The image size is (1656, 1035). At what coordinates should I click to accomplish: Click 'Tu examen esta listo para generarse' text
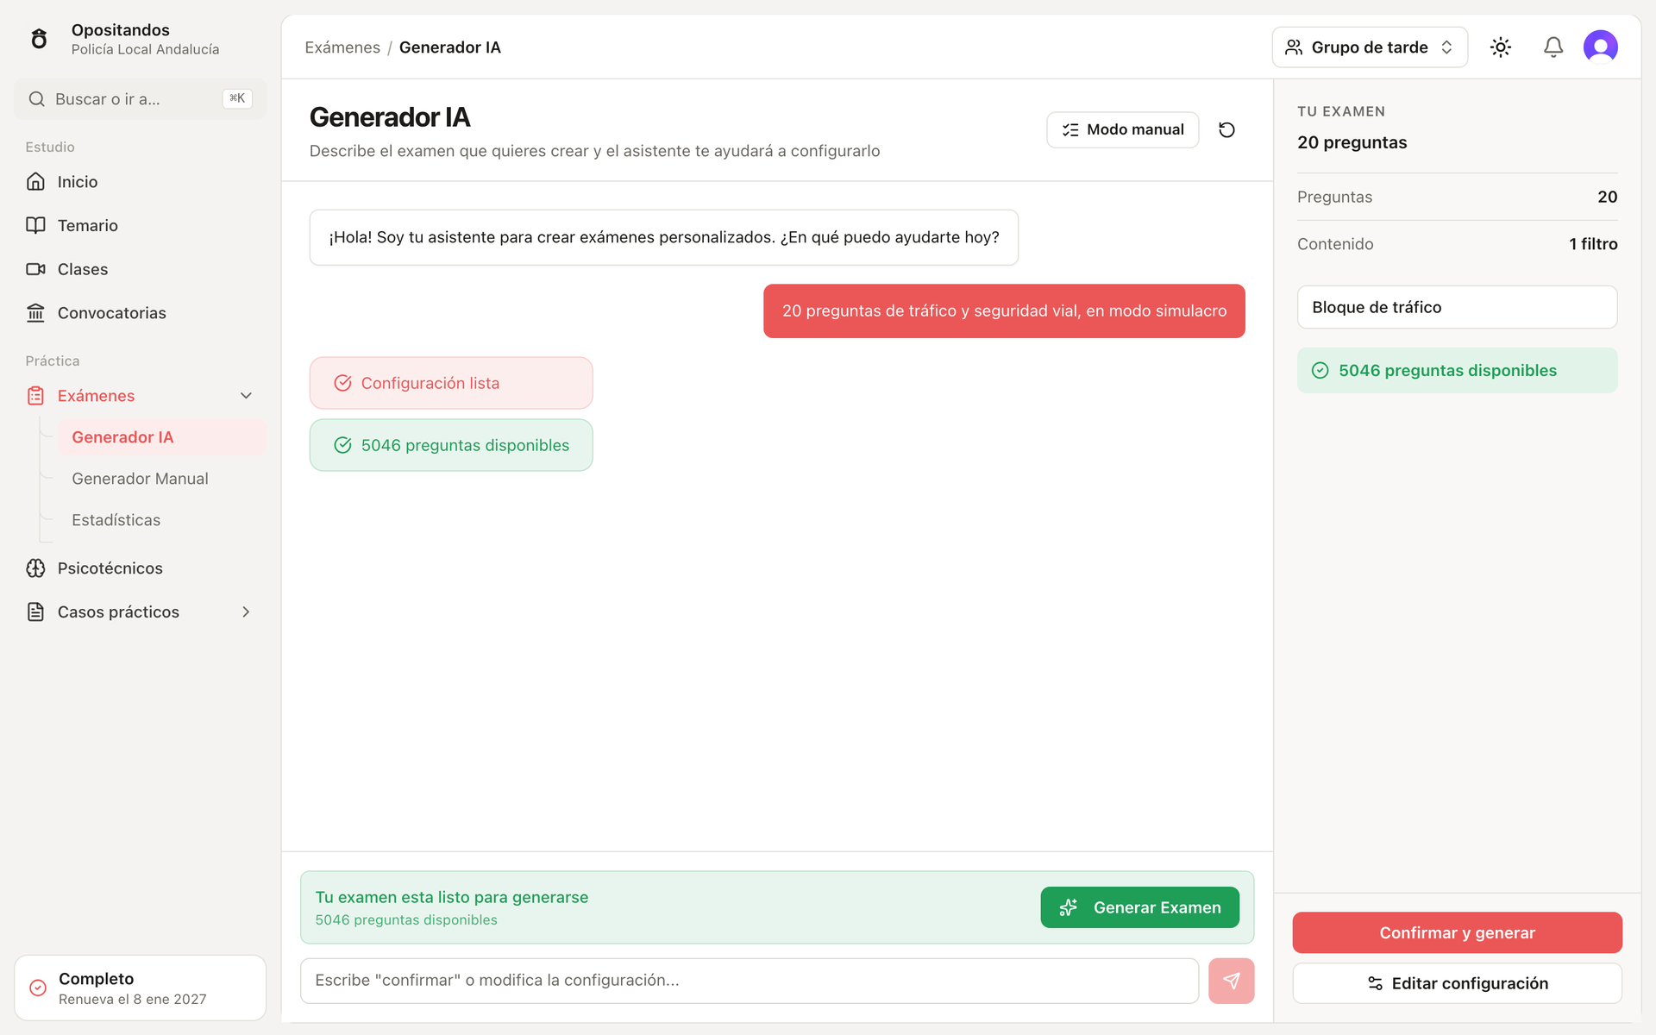[x=452, y=897]
